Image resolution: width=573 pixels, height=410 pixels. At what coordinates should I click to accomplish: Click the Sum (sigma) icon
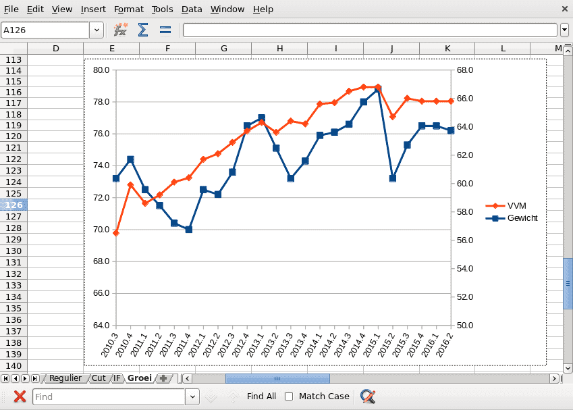click(x=143, y=30)
